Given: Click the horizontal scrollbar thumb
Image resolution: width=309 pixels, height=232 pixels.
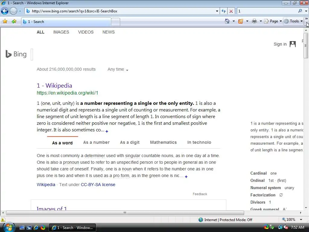Looking at the screenshot, I should (125, 213).
